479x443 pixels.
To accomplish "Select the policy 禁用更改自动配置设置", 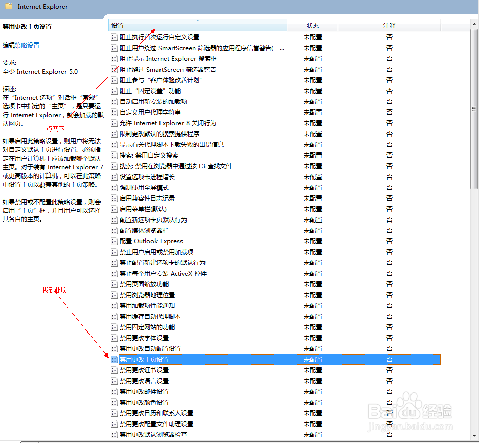I will [150, 349].
